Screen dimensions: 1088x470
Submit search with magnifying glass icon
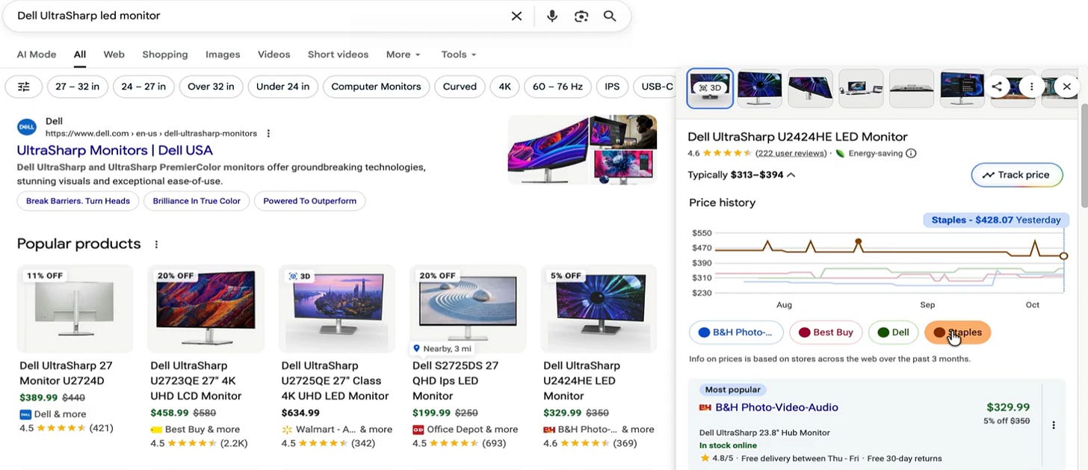610,16
